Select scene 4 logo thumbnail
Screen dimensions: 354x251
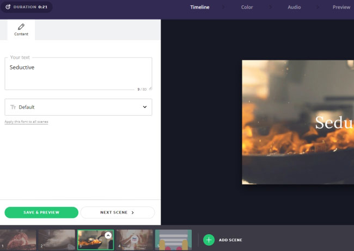[x=135, y=240]
